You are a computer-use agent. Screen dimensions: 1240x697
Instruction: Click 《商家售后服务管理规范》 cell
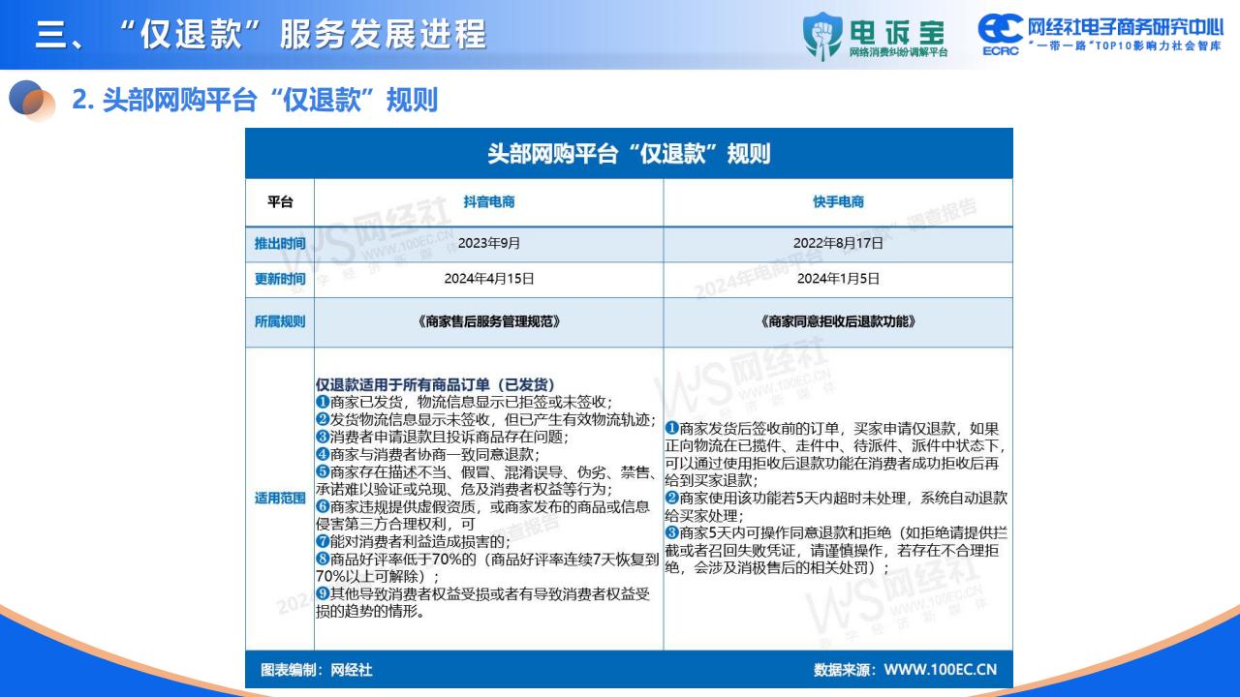click(489, 321)
